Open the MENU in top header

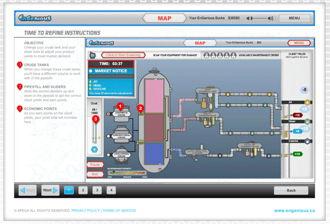click(294, 18)
